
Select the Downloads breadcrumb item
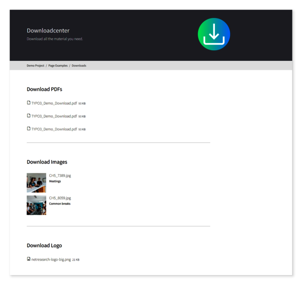pos(79,65)
